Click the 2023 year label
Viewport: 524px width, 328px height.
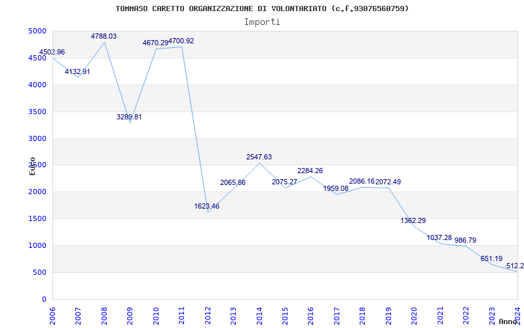tap(492, 316)
